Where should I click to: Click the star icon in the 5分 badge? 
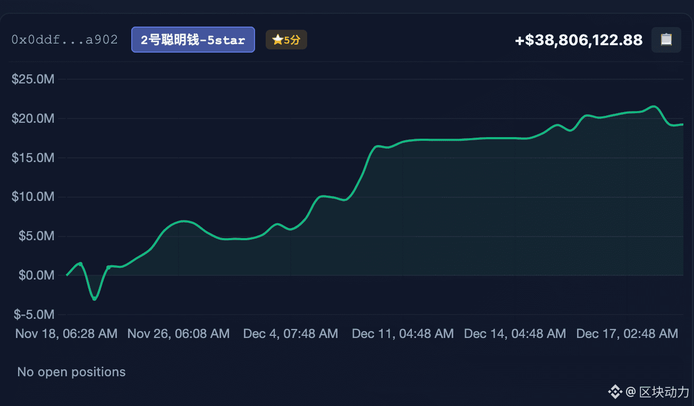coord(277,40)
